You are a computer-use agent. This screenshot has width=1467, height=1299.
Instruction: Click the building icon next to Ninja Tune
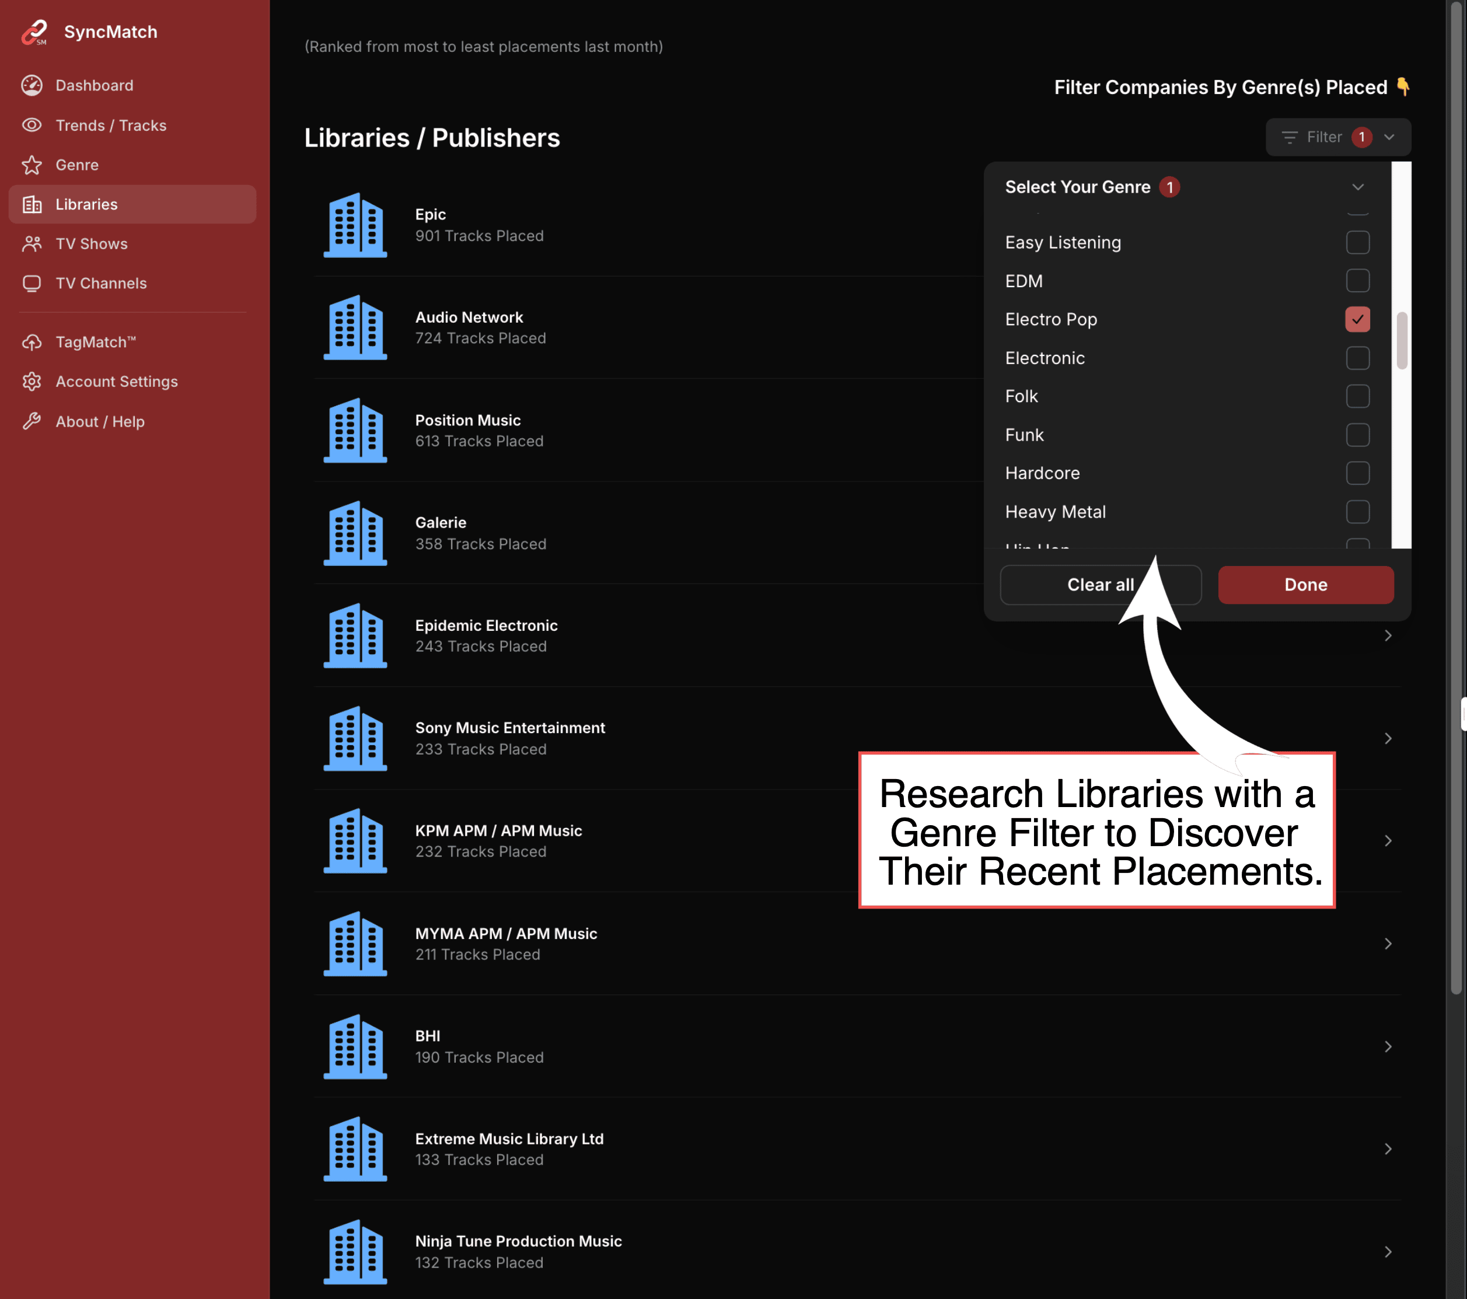pyautogui.click(x=355, y=1252)
